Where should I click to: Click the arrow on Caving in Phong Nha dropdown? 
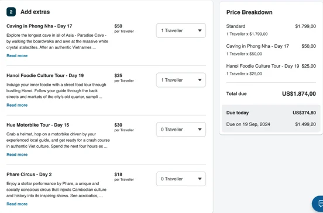click(200, 30)
